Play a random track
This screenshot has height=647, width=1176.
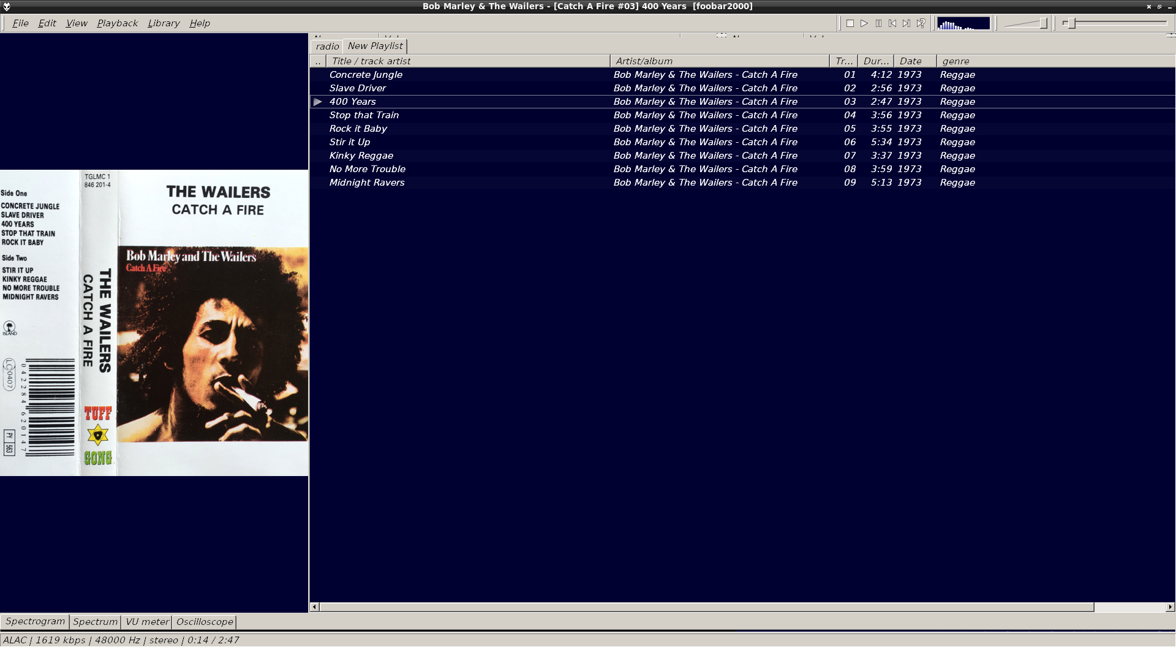coord(921,23)
